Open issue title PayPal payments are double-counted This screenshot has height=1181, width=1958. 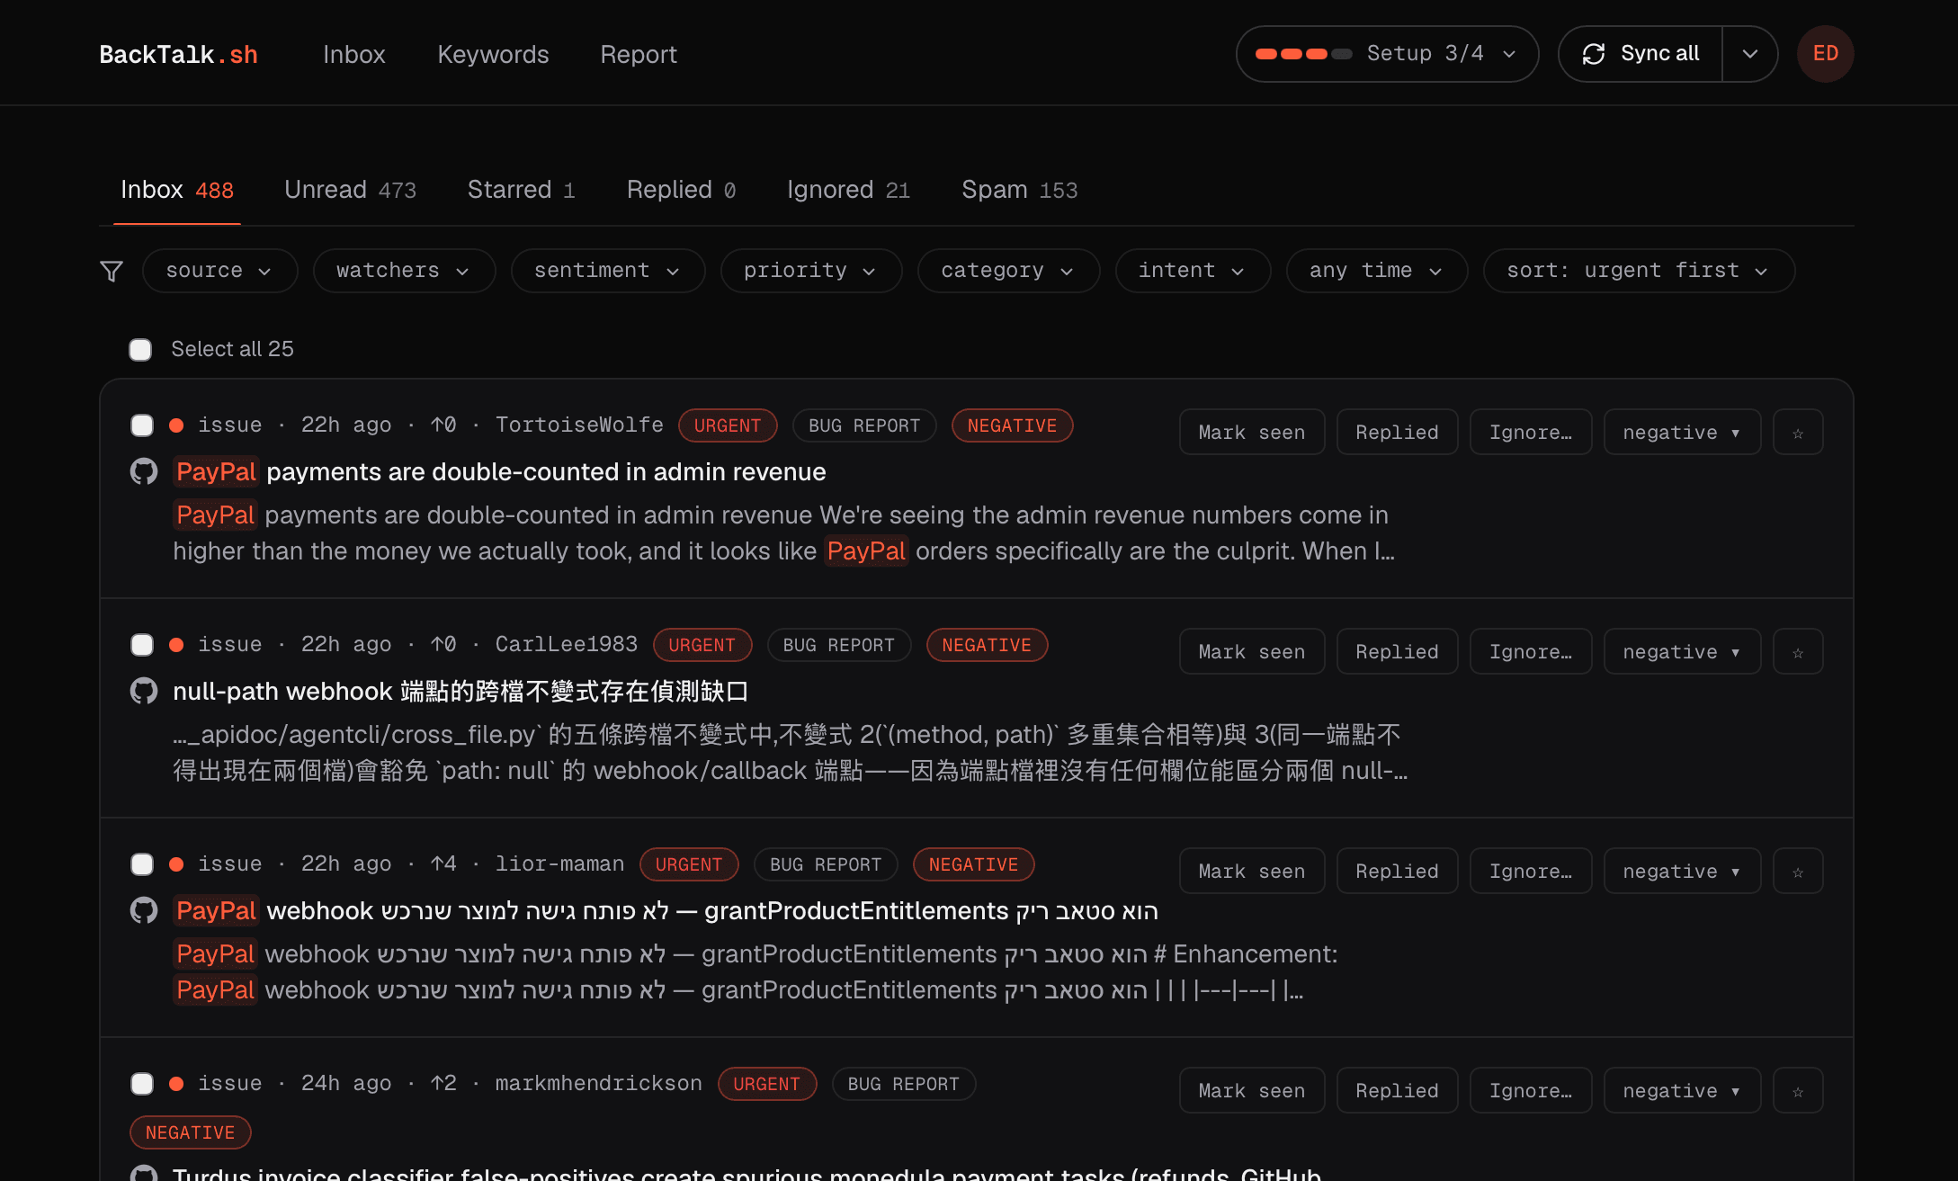tap(499, 471)
